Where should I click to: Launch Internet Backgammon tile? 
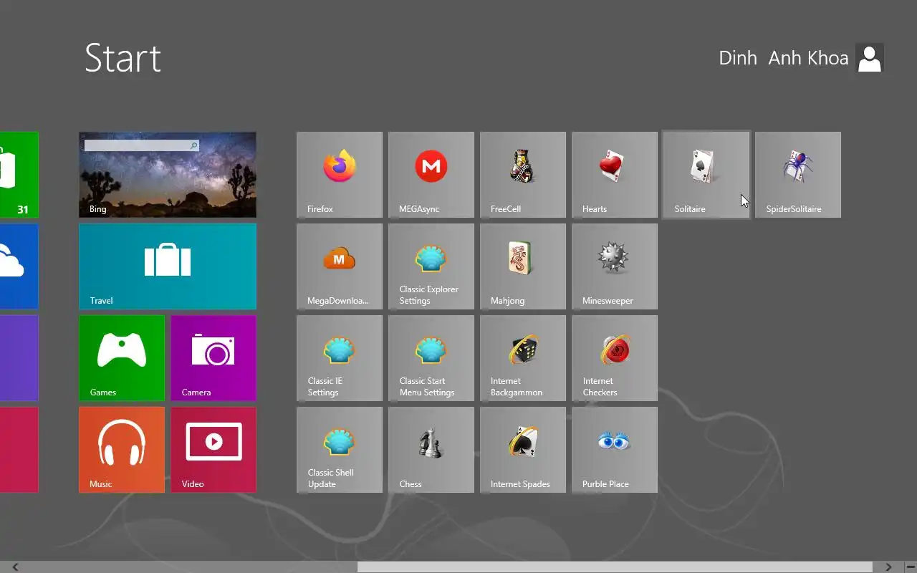click(x=523, y=358)
